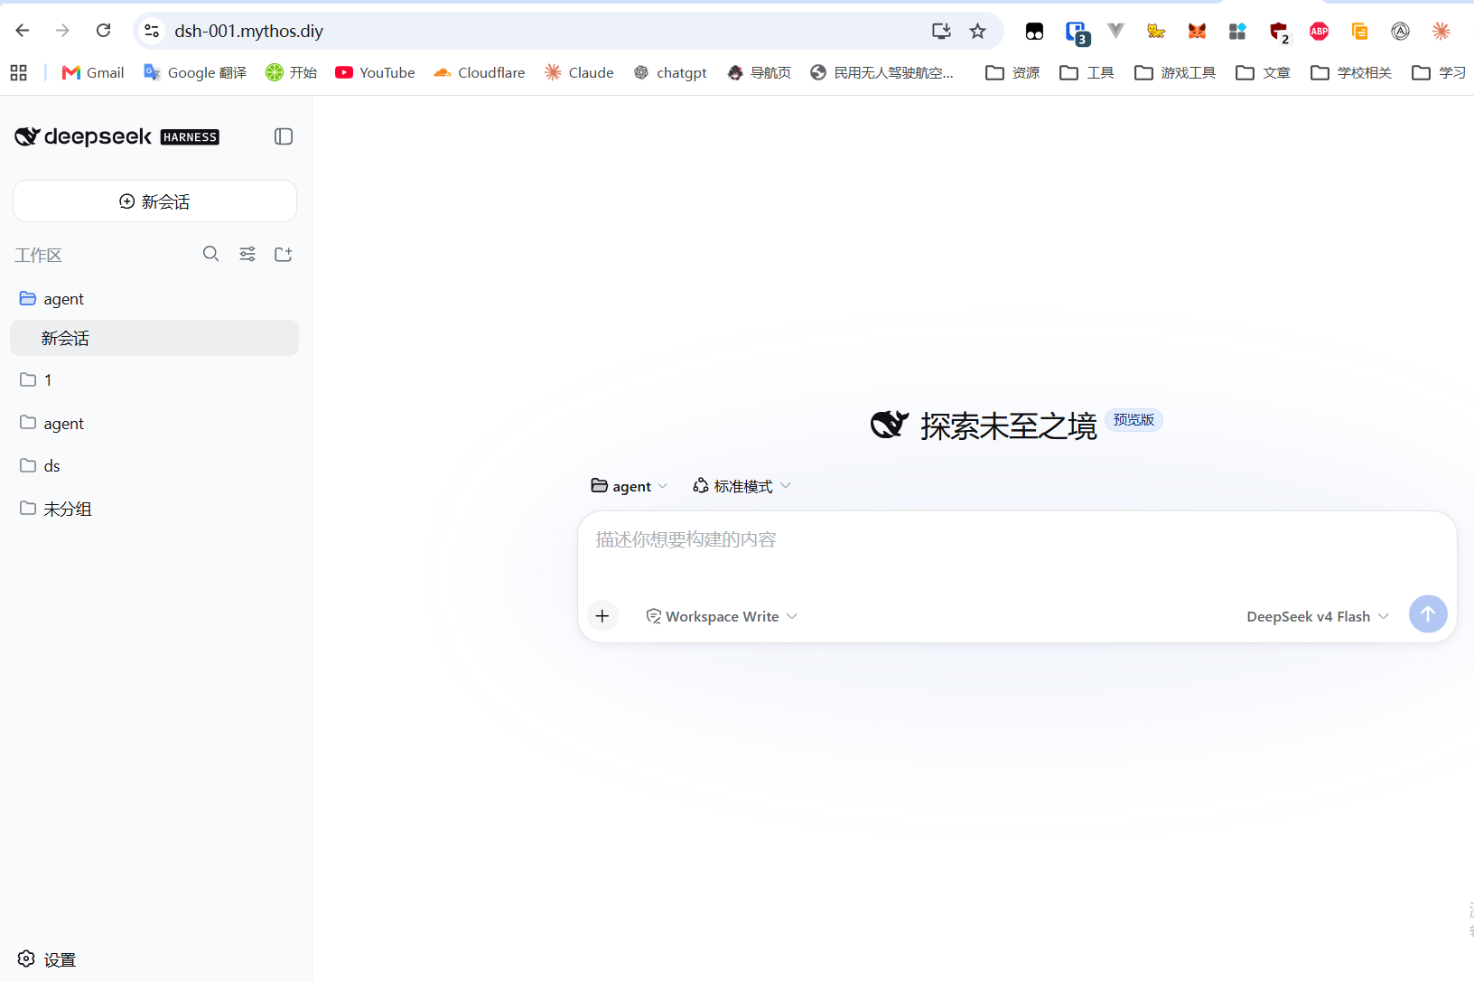This screenshot has width=1474, height=982.
Task: Open workspace filter settings icon
Action: (x=247, y=254)
